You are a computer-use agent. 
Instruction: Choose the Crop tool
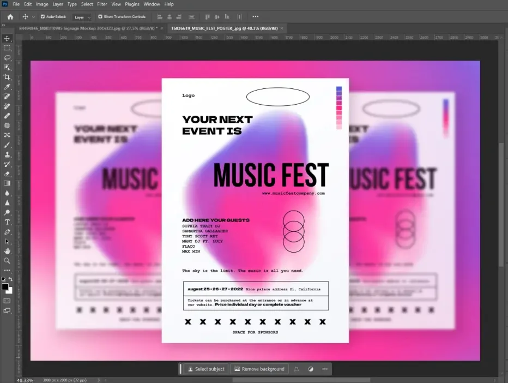(7, 77)
